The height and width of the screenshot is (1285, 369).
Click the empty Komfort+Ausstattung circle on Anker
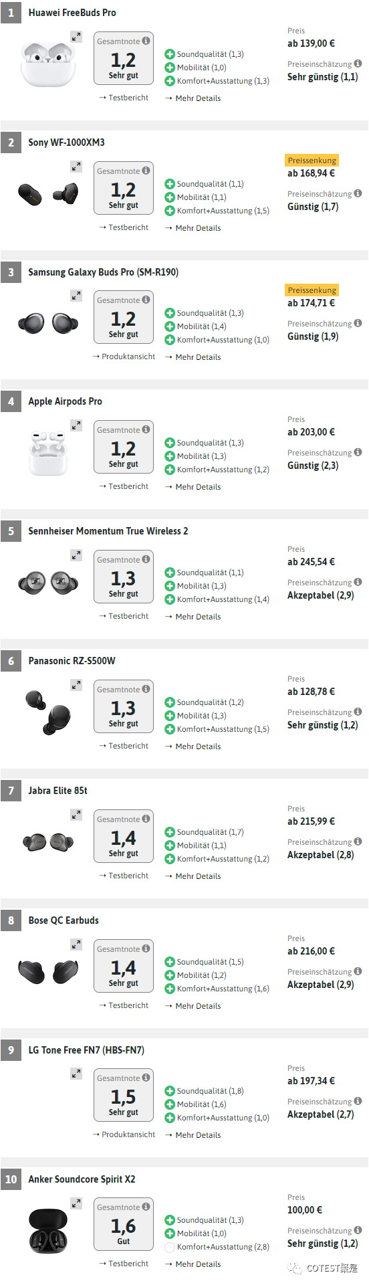click(x=170, y=1247)
